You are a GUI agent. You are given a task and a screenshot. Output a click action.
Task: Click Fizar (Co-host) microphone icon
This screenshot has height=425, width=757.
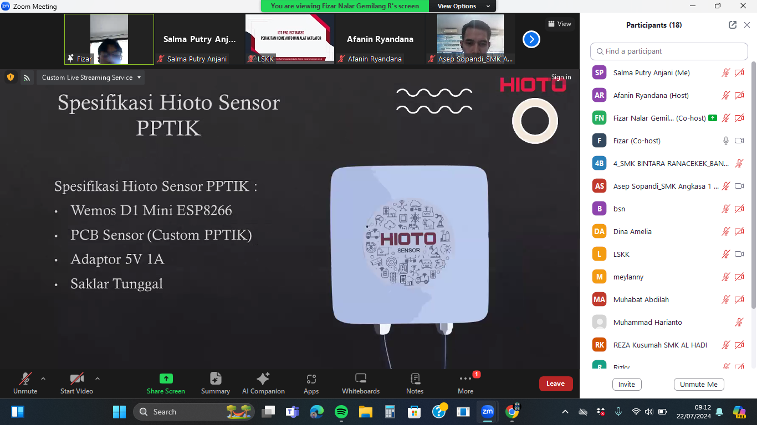725,141
